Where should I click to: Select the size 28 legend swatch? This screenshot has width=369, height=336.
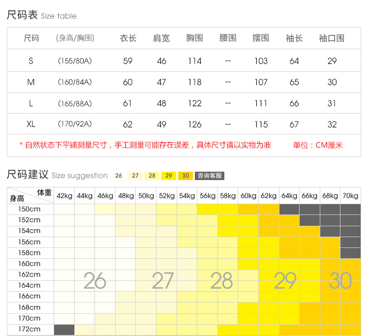click(152, 176)
